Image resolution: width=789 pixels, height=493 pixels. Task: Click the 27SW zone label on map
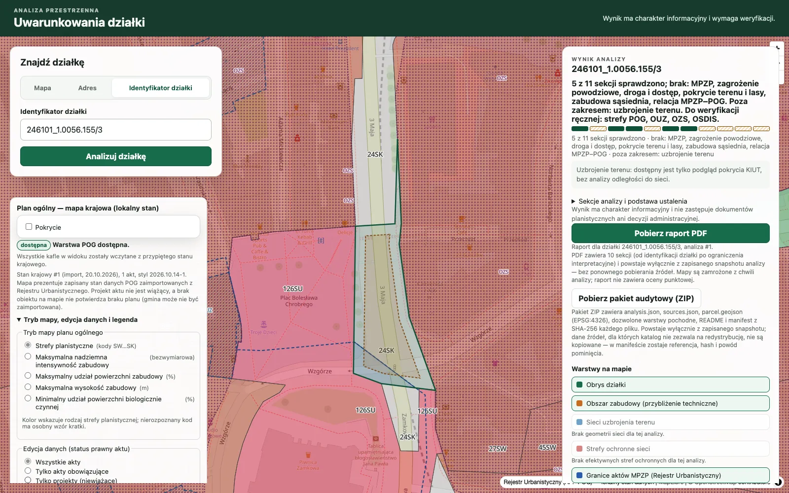coord(498,449)
